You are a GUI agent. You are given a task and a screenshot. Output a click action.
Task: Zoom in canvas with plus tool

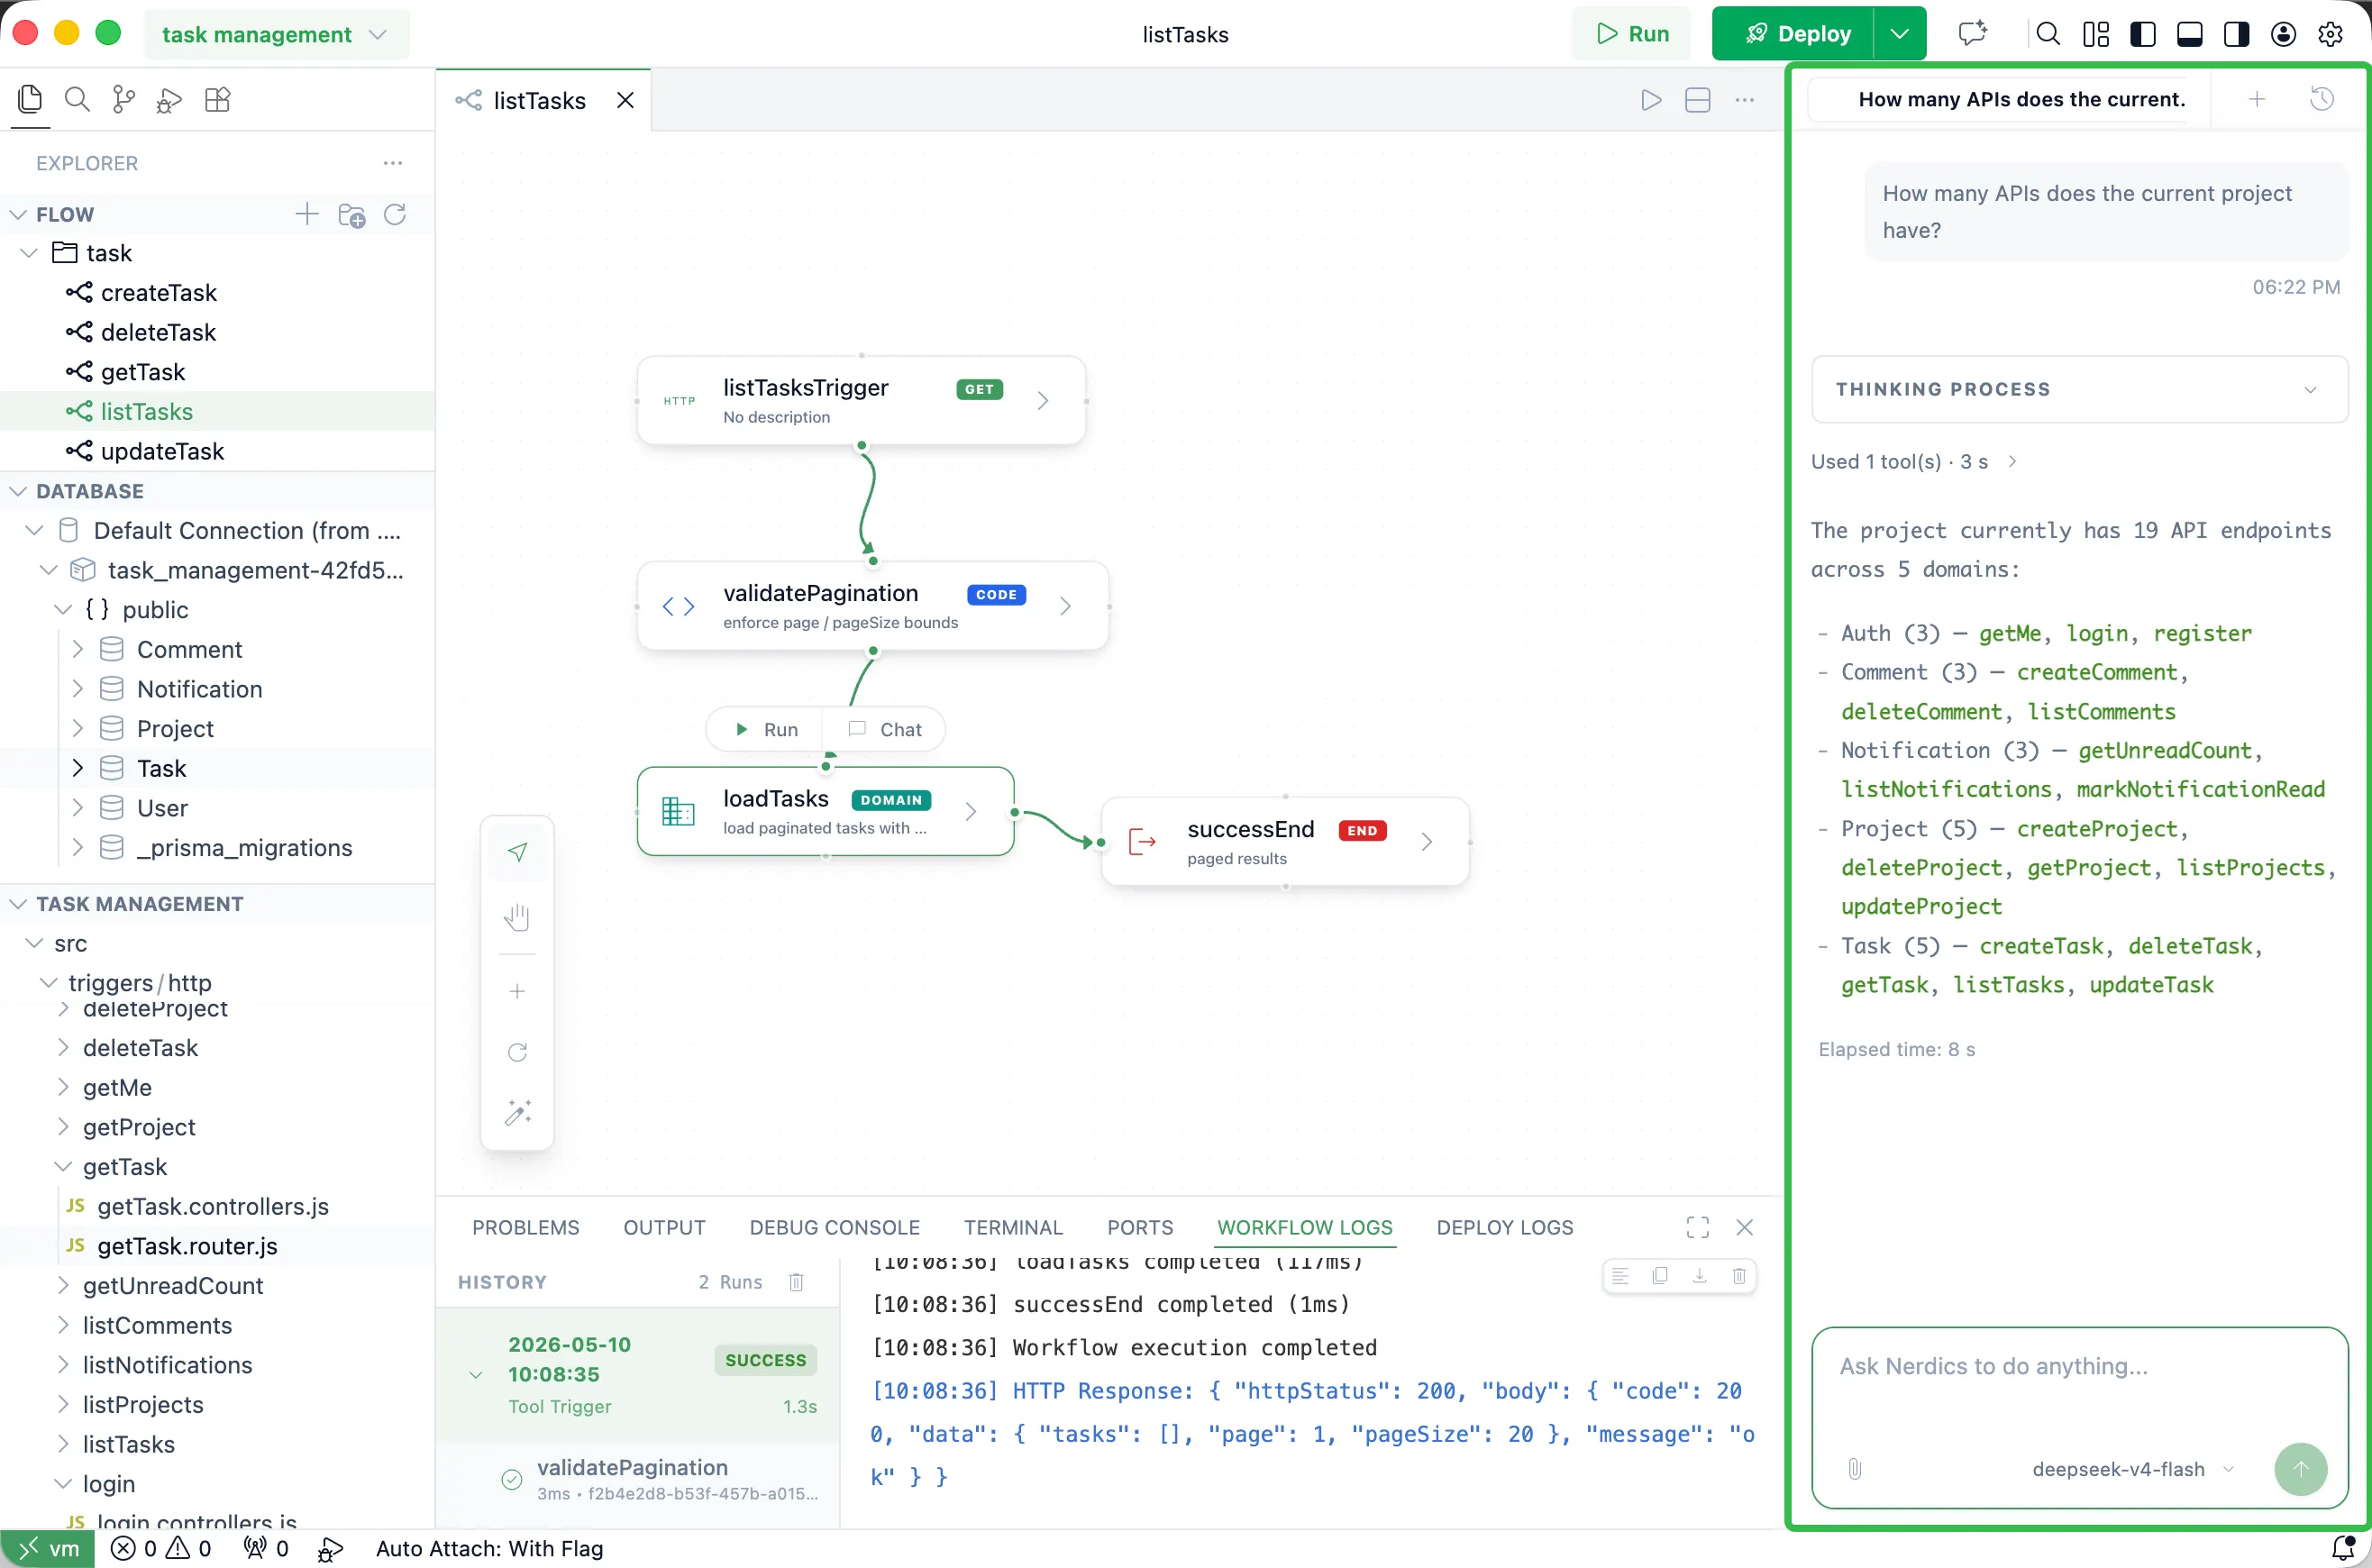tap(517, 991)
